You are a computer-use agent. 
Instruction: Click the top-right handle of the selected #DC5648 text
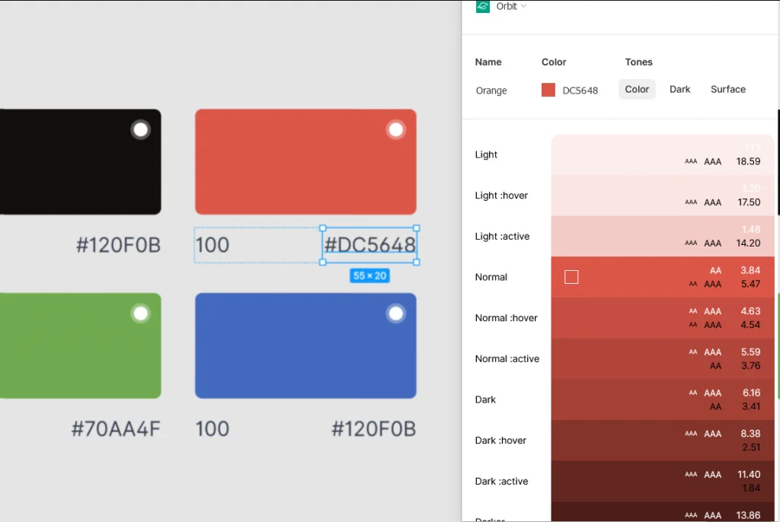tap(417, 228)
